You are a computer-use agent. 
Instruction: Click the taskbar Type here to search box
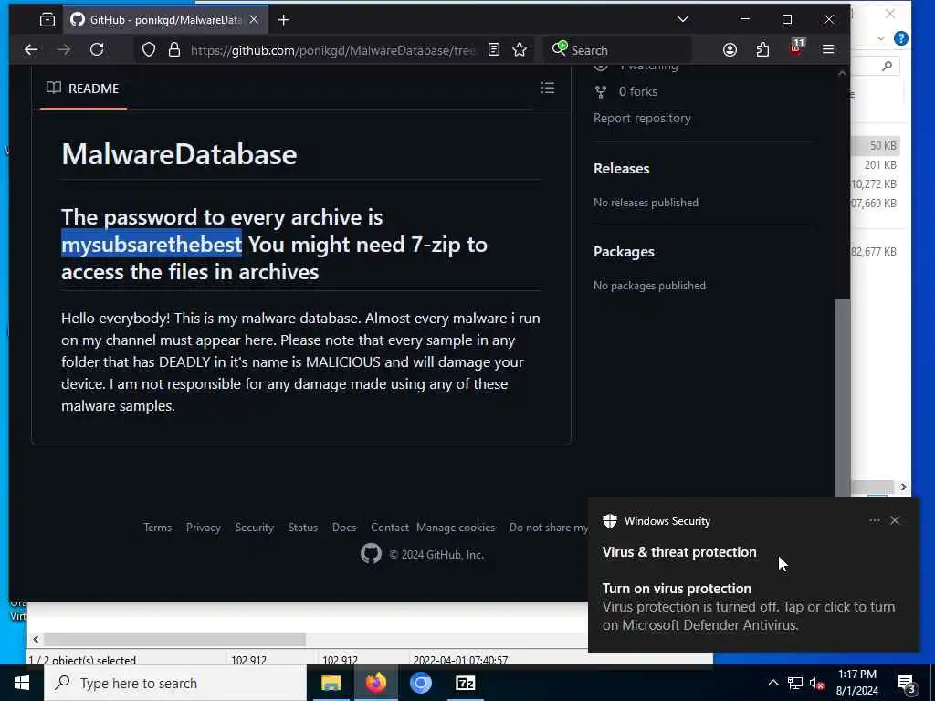click(175, 683)
